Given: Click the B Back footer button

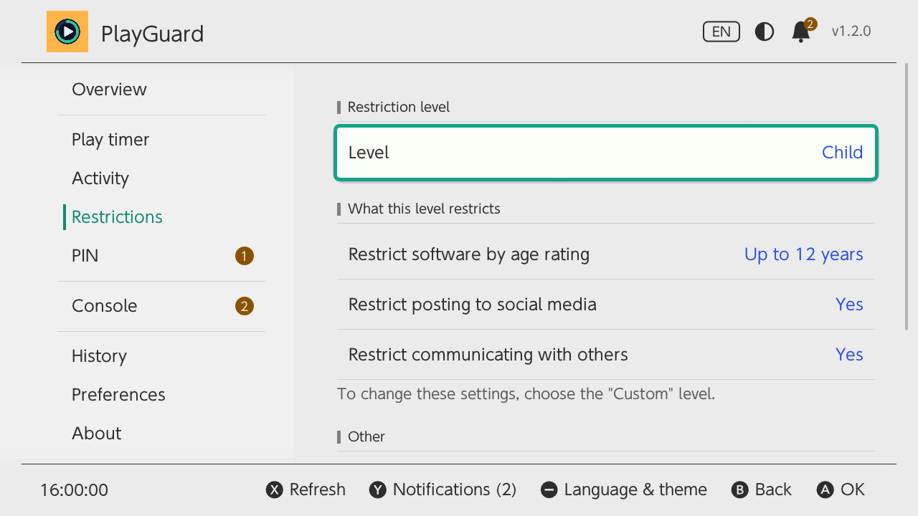Looking at the screenshot, I should pos(761,489).
